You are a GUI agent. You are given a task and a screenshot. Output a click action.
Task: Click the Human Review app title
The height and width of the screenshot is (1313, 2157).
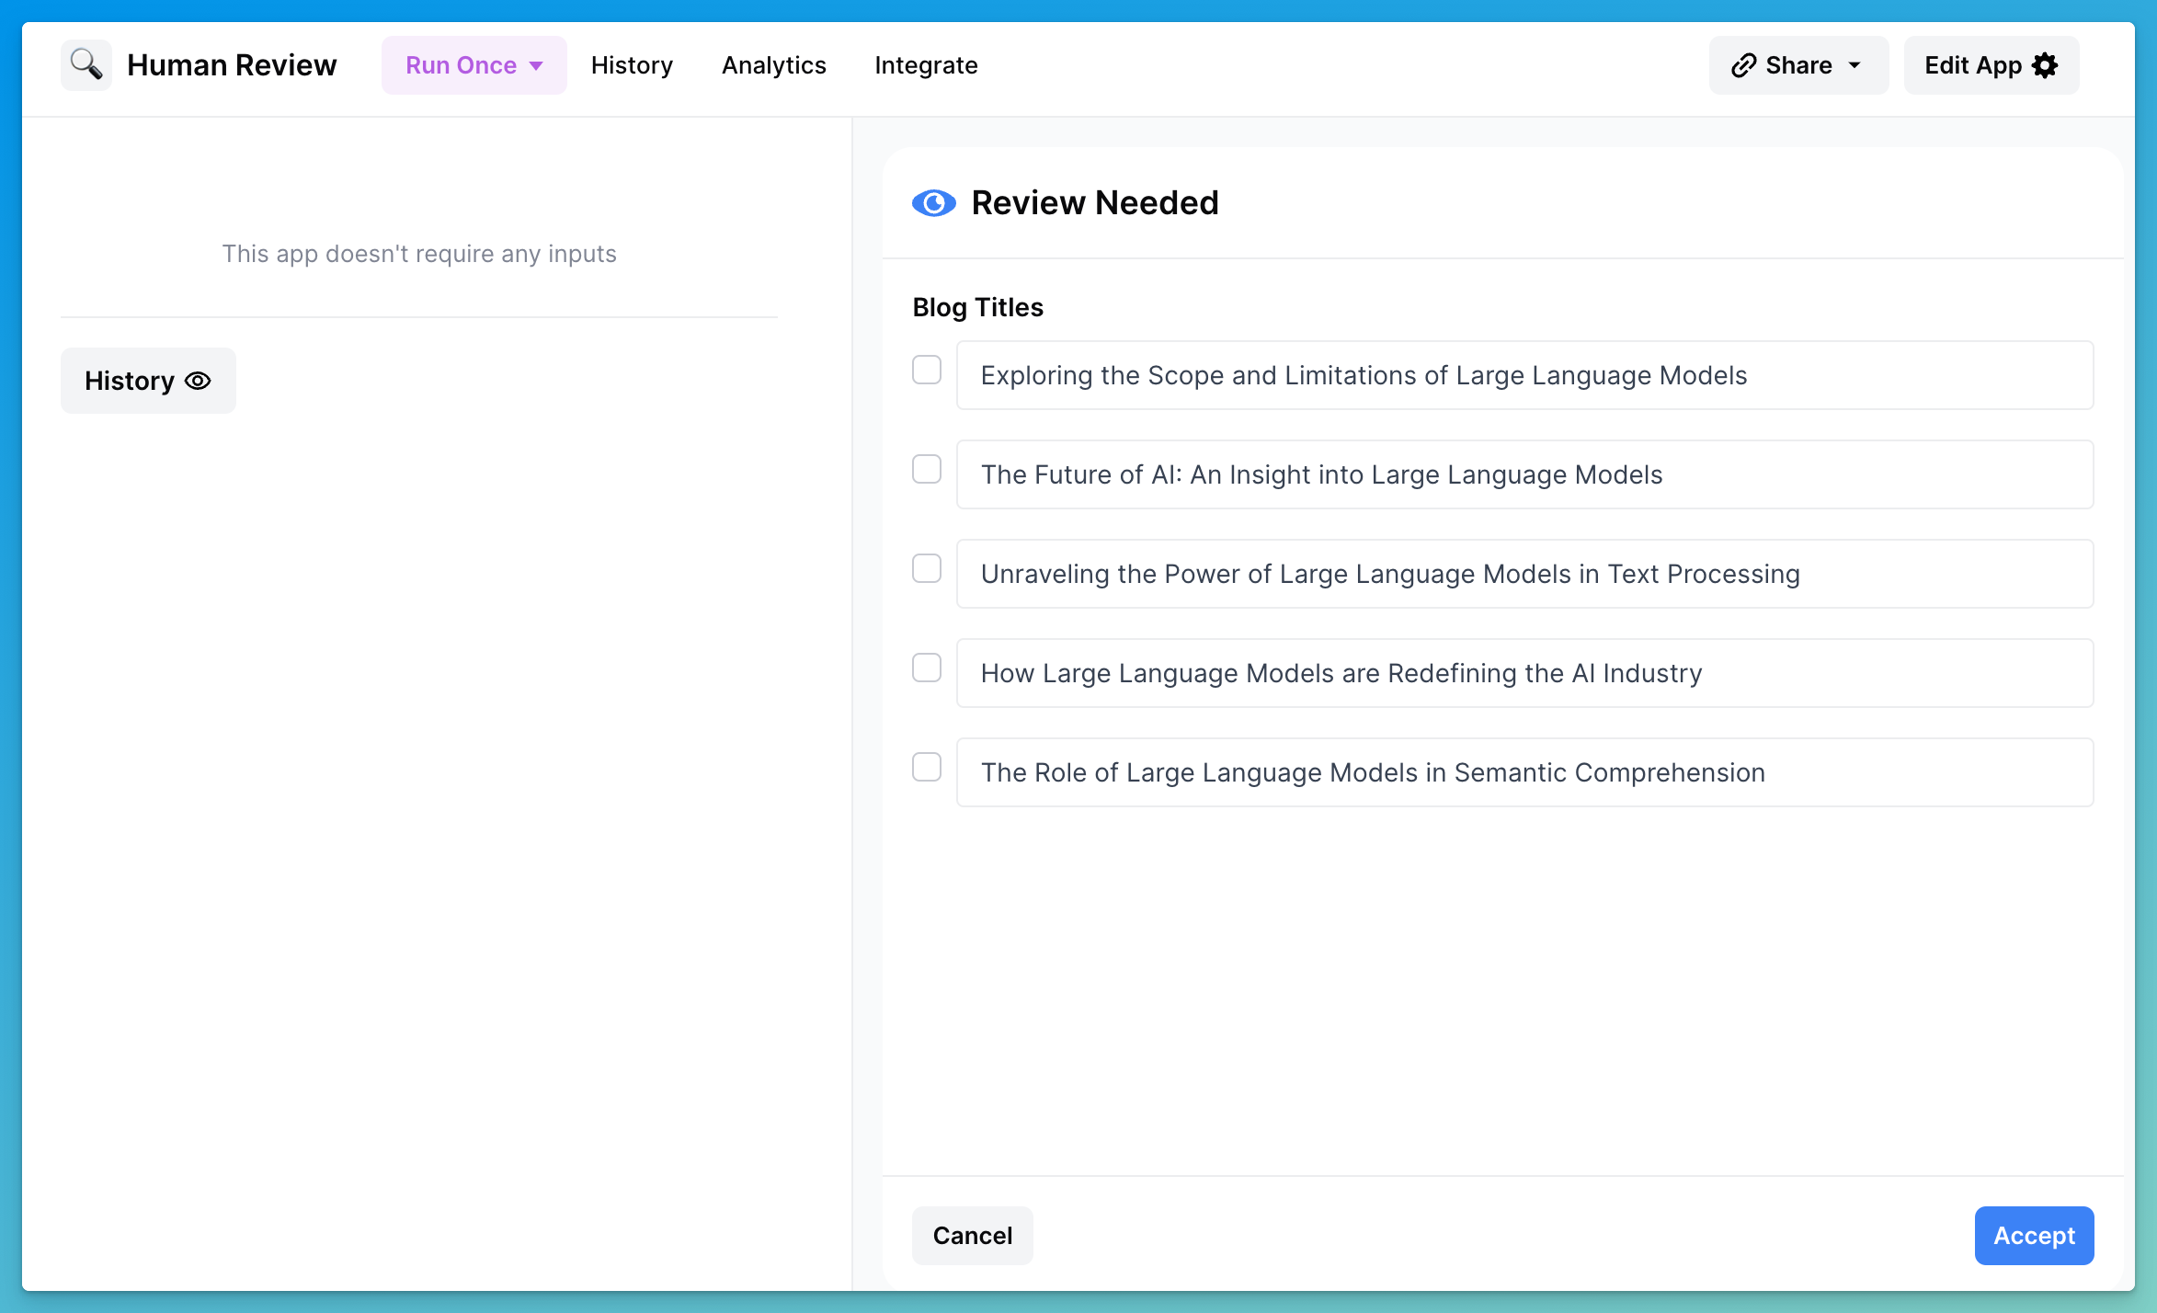click(x=232, y=65)
